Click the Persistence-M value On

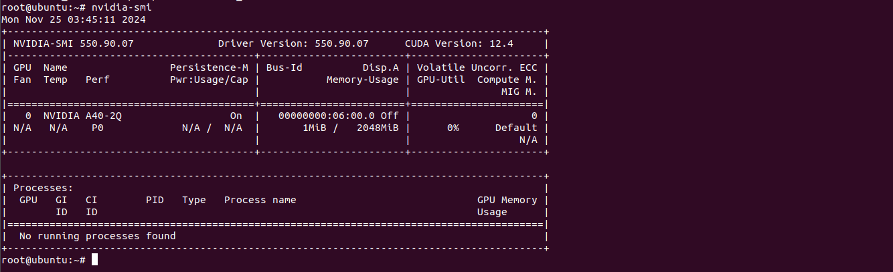tap(236, 116)
